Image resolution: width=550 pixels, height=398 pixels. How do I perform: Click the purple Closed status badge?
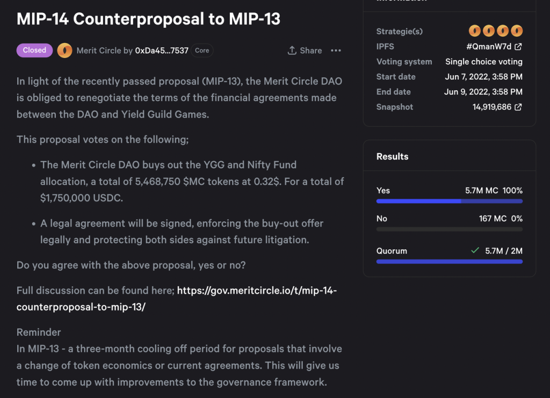point(34,50)
